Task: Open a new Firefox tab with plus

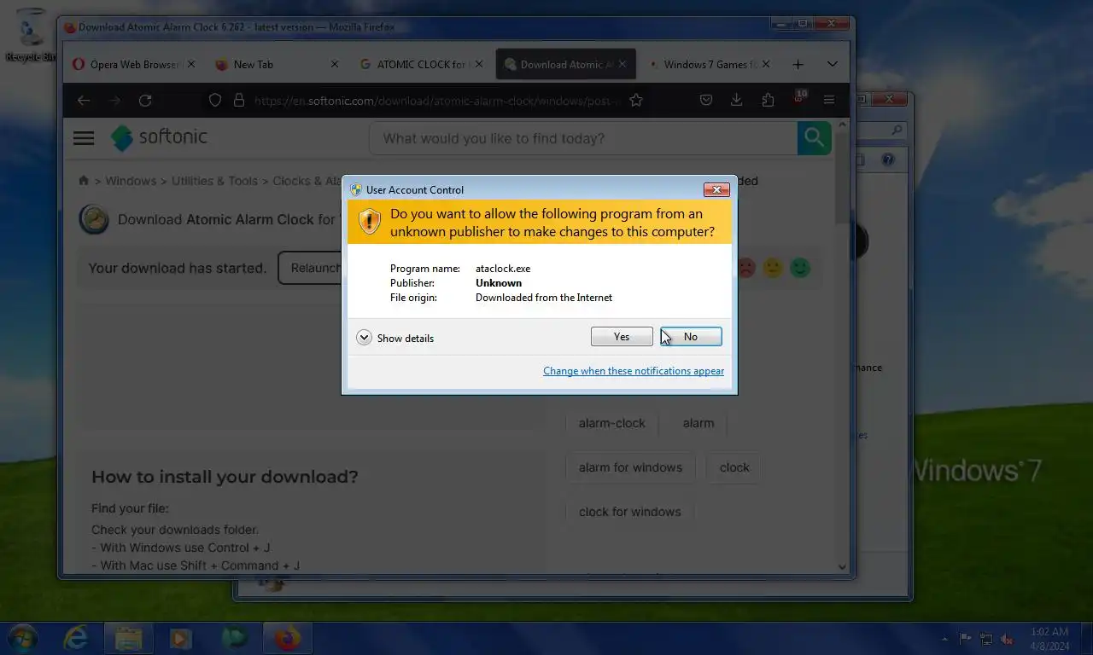Action: click(798, 65)
